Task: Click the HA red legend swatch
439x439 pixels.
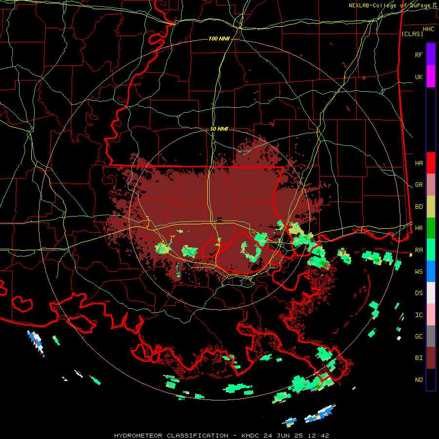Action: click(431, 163)
